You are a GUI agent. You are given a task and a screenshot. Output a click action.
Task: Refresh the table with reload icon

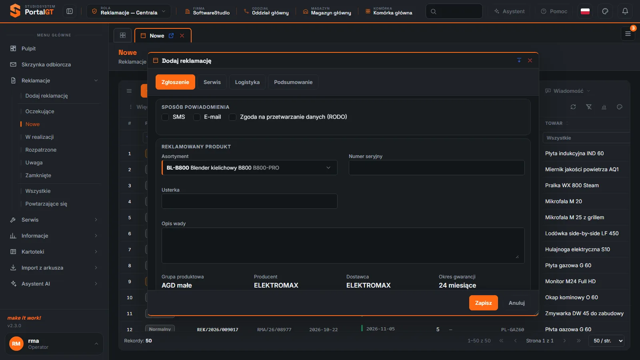pyautogui.click(x=573, y=107)
